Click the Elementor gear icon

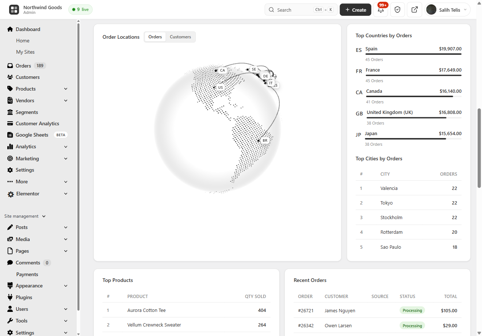[11, 194]
